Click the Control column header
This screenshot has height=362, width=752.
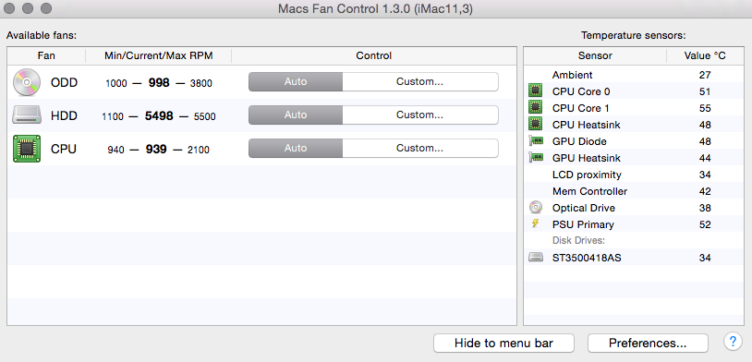pyautogui.click(x=373, y=55)
